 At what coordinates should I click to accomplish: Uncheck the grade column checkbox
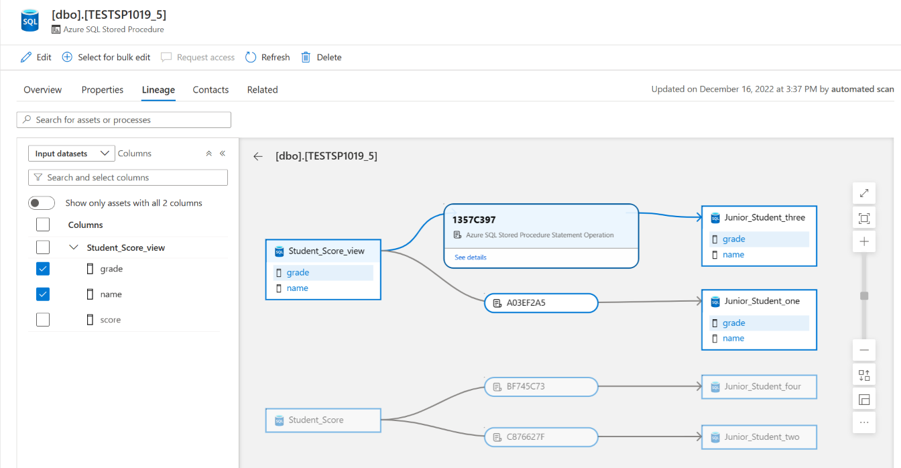point(43,269)
